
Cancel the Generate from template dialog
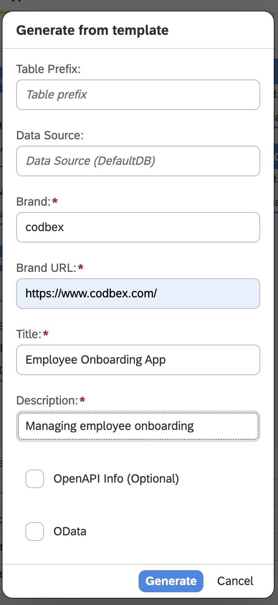click(x=235, y=581)
